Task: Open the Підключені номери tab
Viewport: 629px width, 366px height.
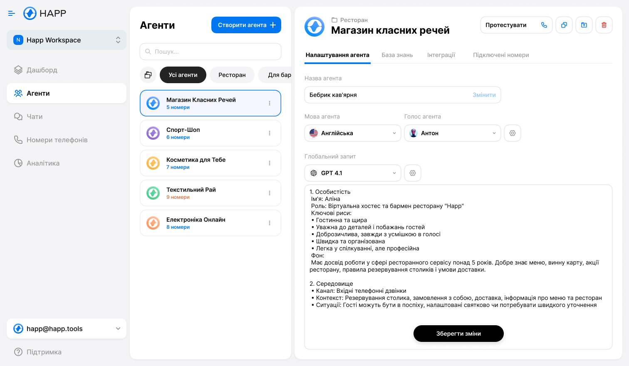Action: click(501, 54)
